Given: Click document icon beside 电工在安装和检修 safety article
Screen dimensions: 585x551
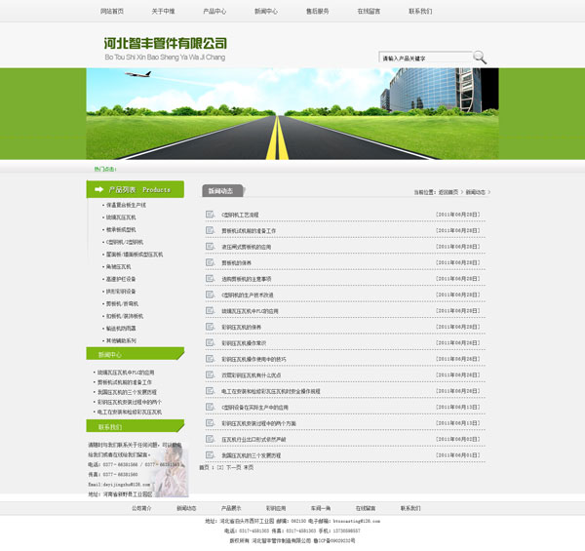Looking at the screenshot, I should click(210, 391).
